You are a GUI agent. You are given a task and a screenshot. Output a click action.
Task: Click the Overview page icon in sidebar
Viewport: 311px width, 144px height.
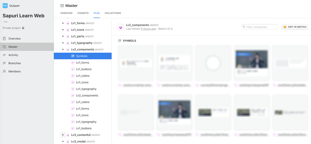pyautogui.click(x=4, y=38)
